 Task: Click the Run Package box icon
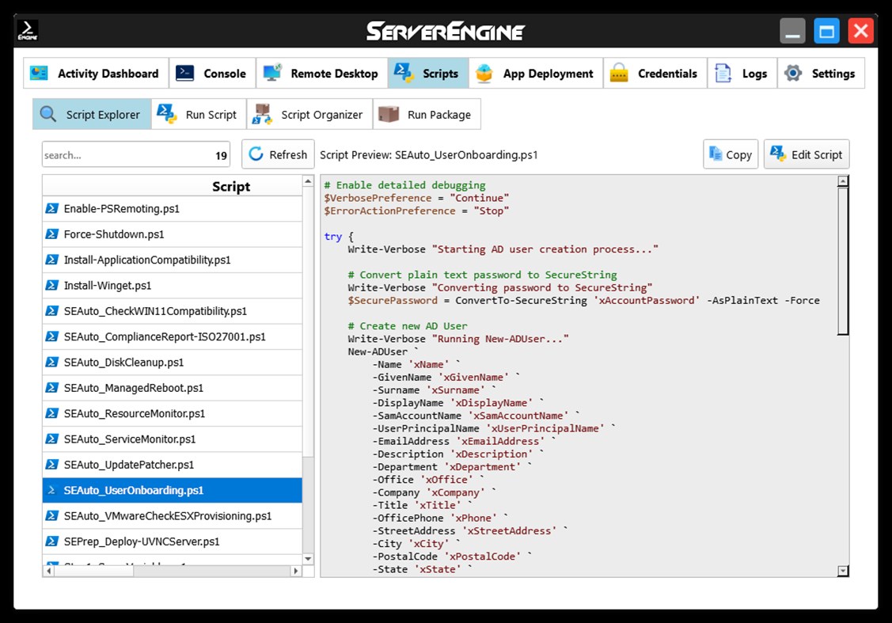(x=389, y=113)
